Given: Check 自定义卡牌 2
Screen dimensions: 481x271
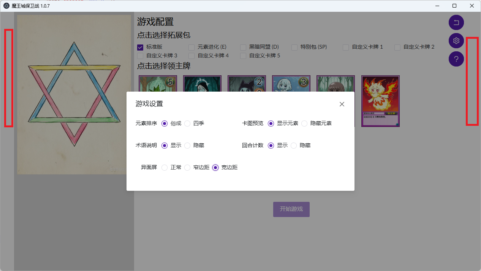Looking at the screenshot, I should [397, 47].
